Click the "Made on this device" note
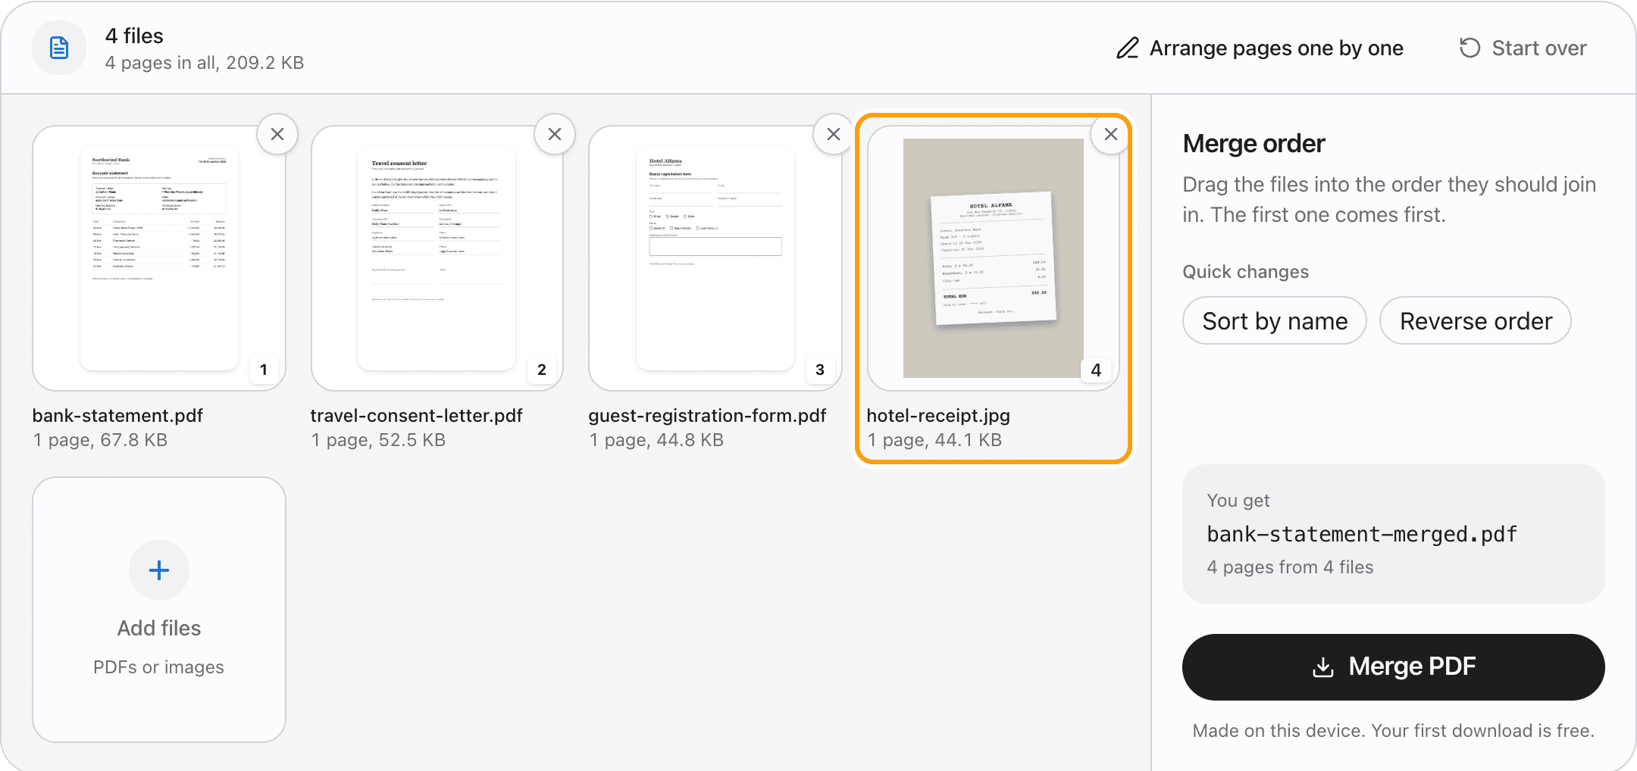 [x=1394, y=731]
